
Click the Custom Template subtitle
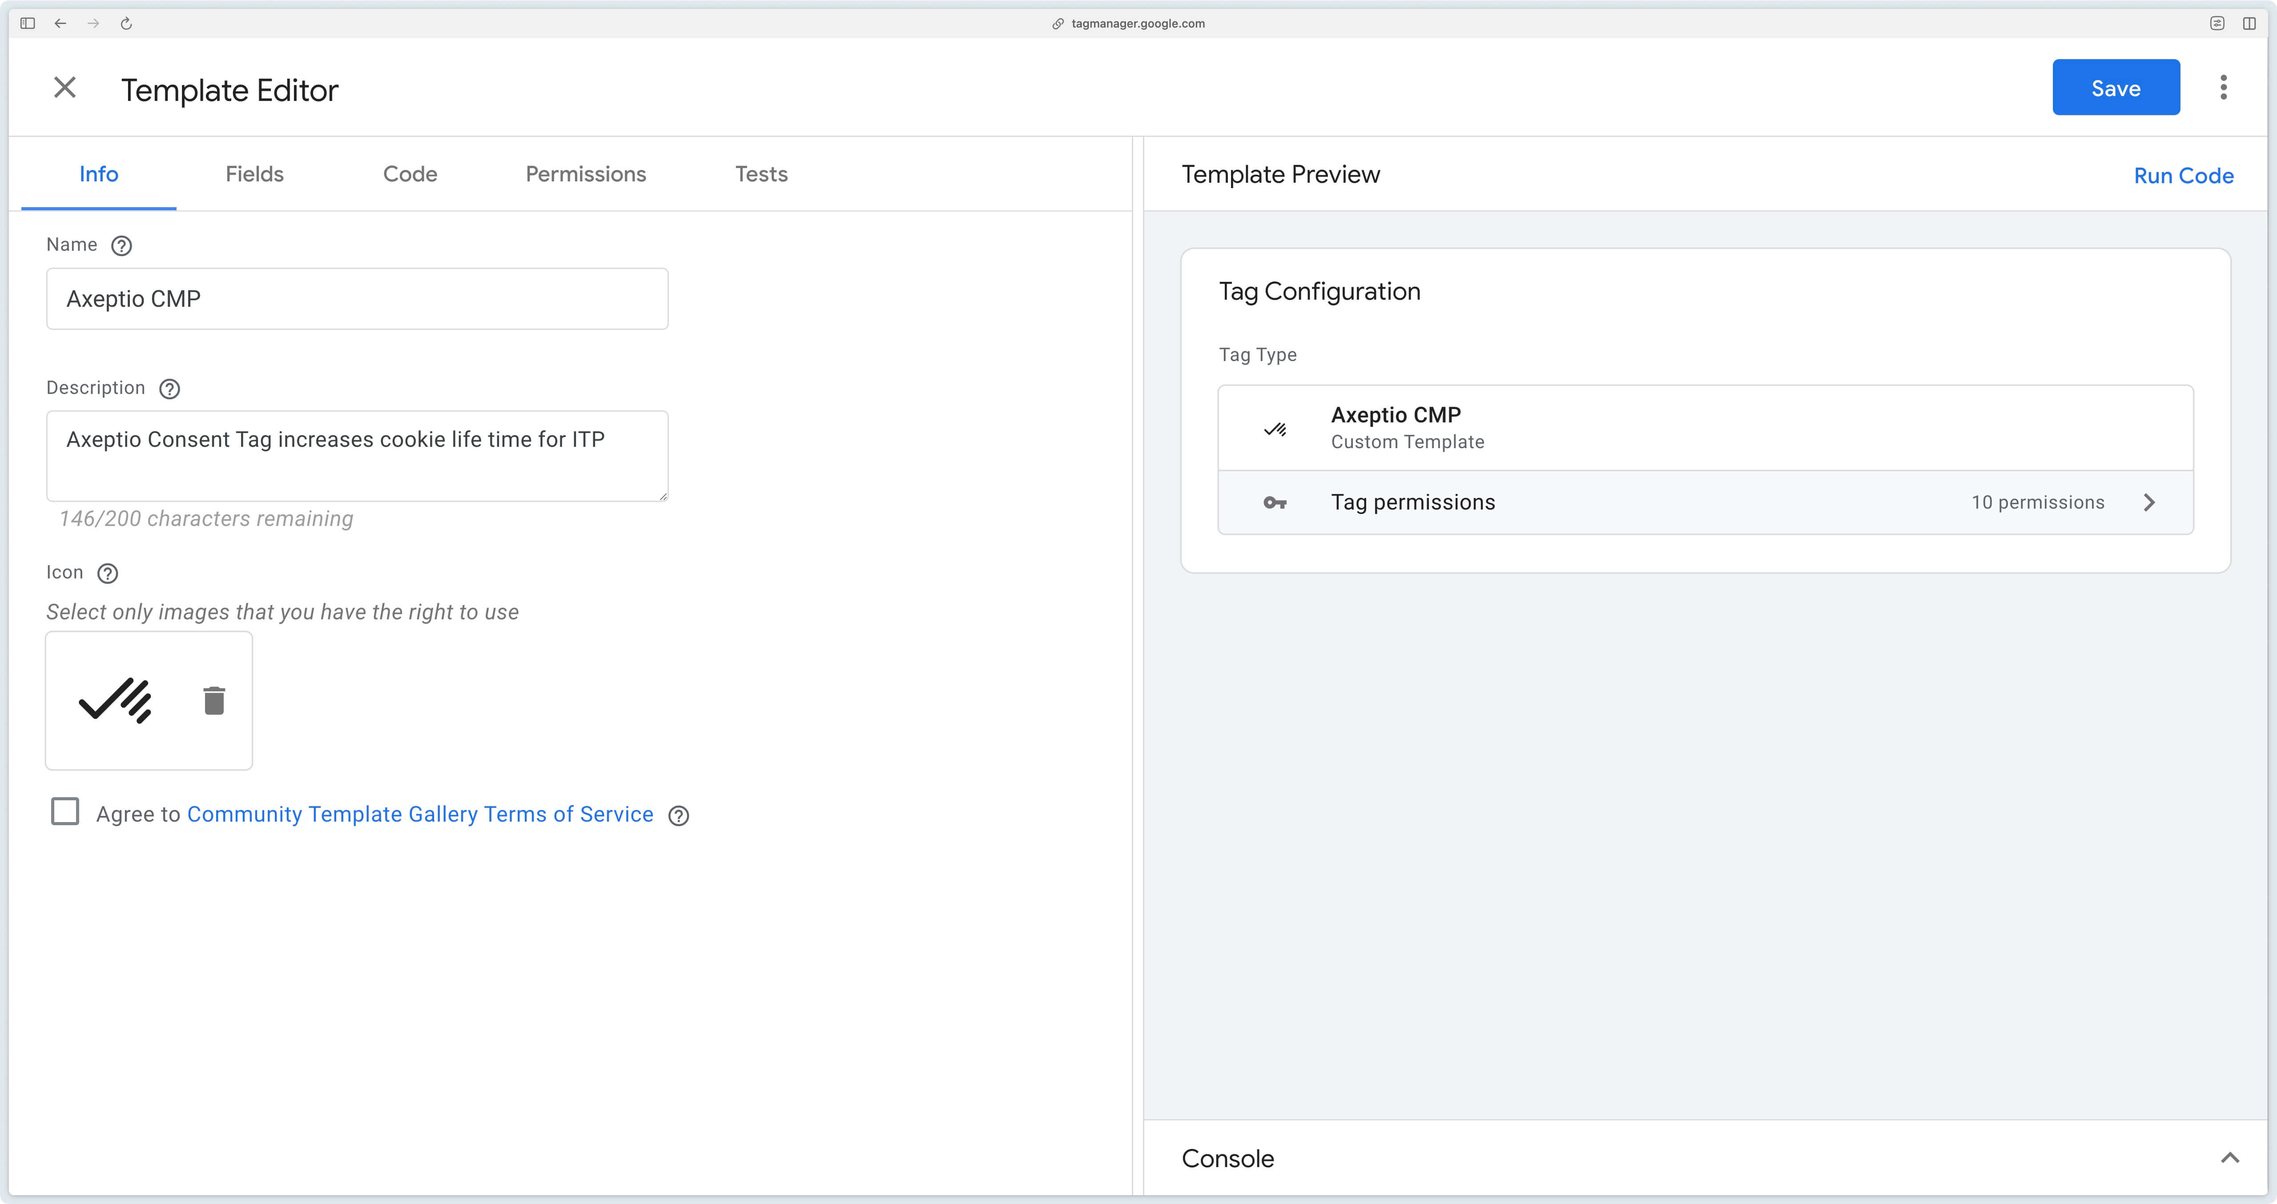1407,442
